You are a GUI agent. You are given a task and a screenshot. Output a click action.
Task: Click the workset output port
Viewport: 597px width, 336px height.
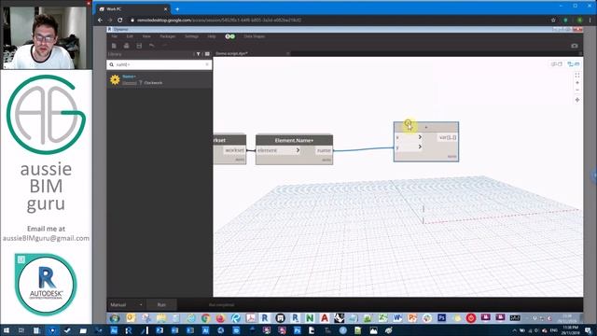coord(234,150)
